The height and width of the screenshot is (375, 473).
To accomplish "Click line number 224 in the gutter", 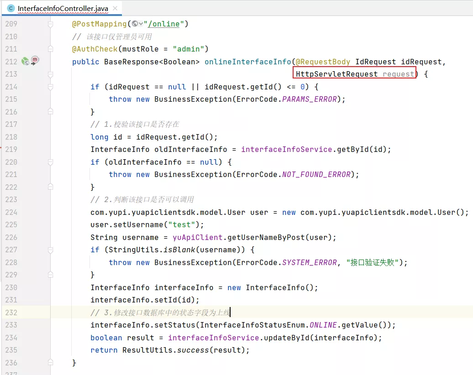I will pyautogui.click(x=11, y=212).
